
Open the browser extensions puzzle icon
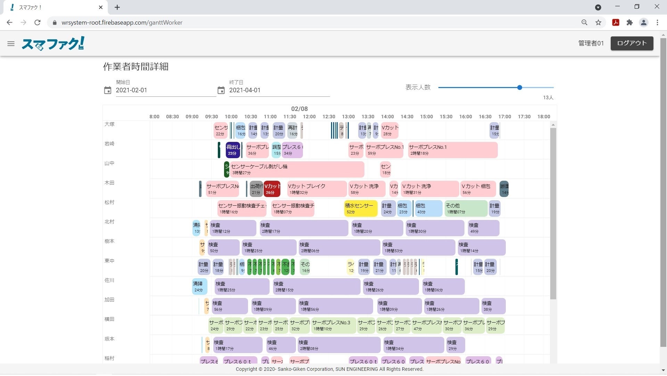[629, 23]
